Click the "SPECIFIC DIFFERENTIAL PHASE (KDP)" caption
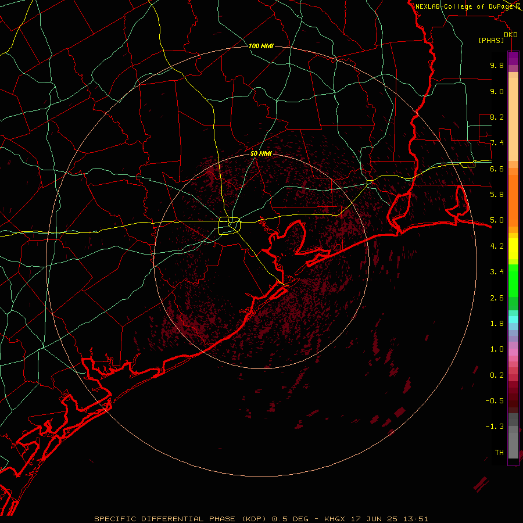The image size is (523, 523). pyautogui.click(x=181, y=519)
